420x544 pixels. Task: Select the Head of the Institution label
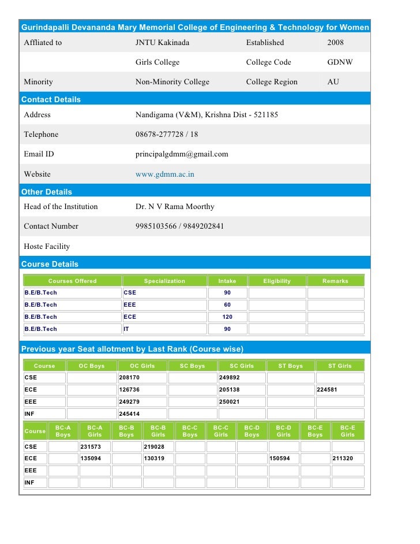click(61, 206)
